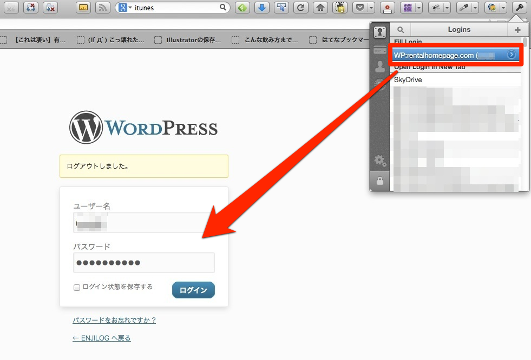The image size is (531, 360).
Task: Open the purple grid dropdown arrow
Action: click(x=419, y=8)
